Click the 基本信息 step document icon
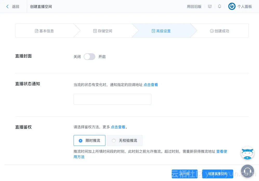 (x=37, y=31)
